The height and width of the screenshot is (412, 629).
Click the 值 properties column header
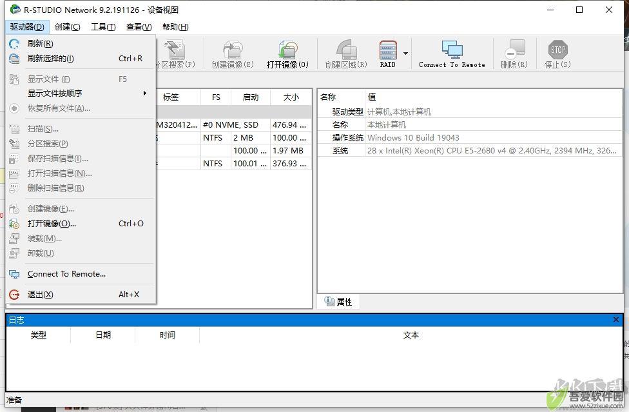click(x=494, y=97)
